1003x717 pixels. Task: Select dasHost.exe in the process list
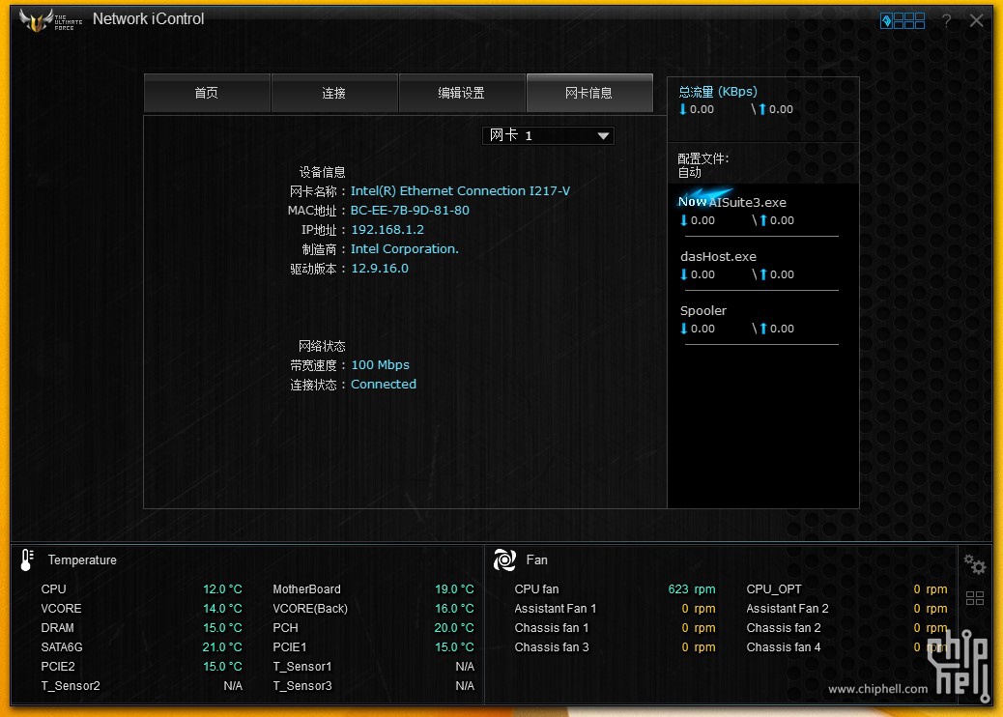pos(718,257)
